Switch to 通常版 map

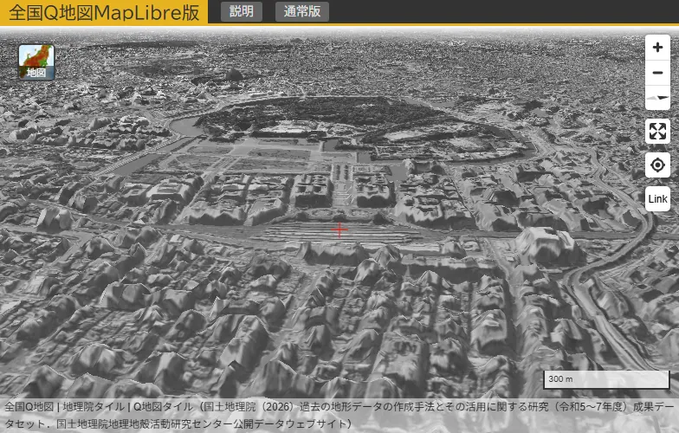[x=301, y=12]
